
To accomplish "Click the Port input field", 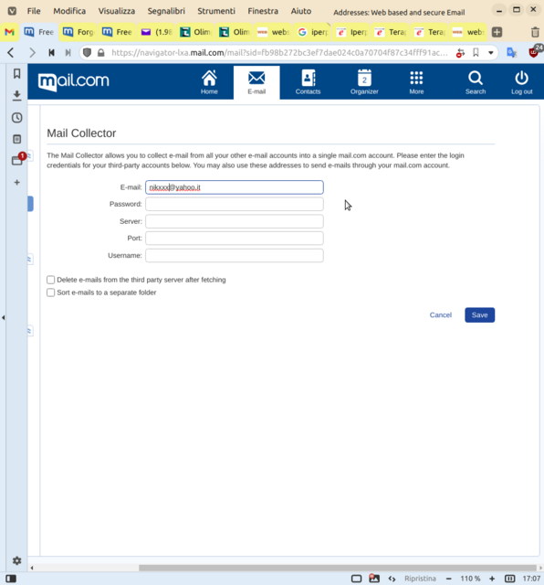I will pyautogui.click(x=235, y=238).
